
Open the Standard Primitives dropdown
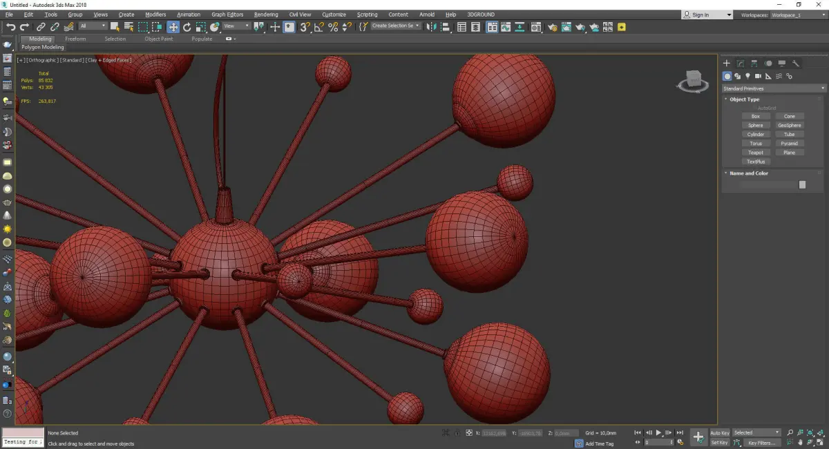774,88
